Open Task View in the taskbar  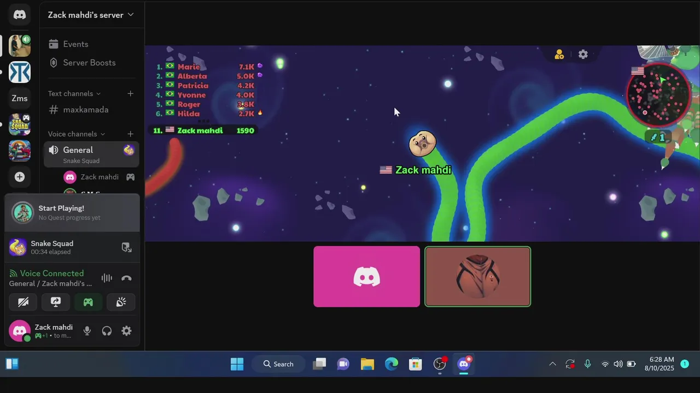click(319, 364)
